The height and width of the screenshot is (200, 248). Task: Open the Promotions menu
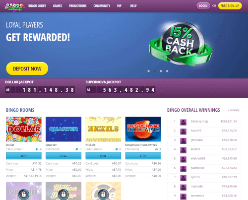tap(77, 6)
